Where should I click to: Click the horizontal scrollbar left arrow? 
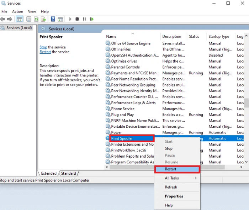point(107,167)
